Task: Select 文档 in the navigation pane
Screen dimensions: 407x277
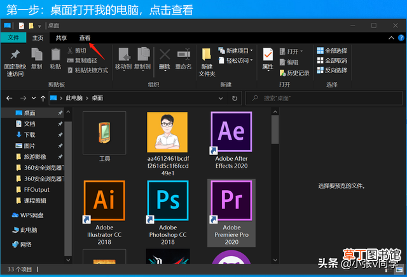Action: (x=30, y=124)
